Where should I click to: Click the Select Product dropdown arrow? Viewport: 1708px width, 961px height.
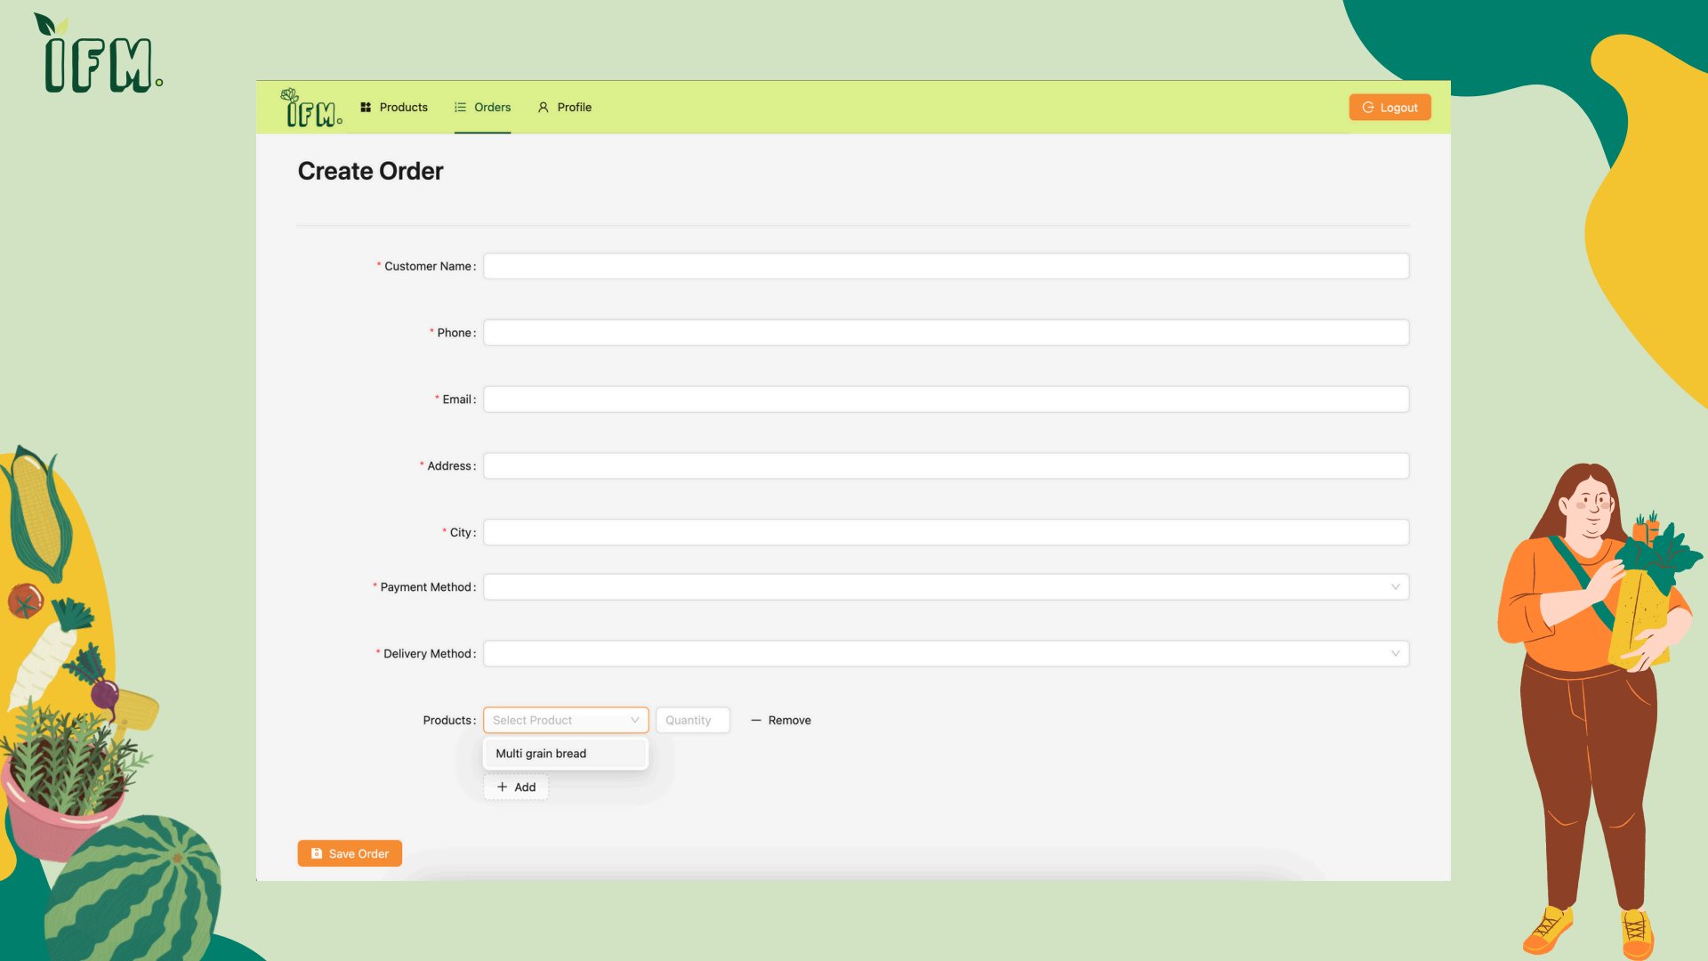click(x=634, y=721)
